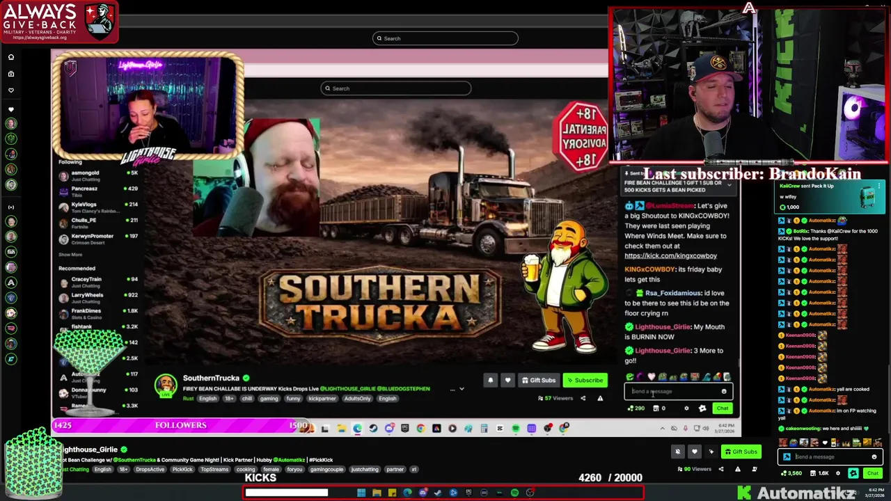
Task: Click the bell icon beside SouthernTrucka's Gift Subs
Action: 491,380
